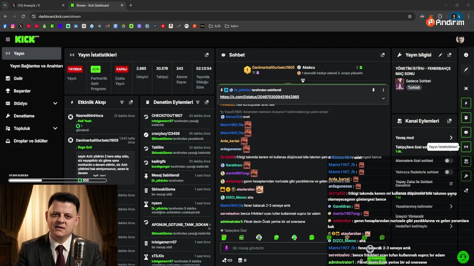Open the Etkinlik Akışı filter icon
Viewport: 474px width, 266px height.
click(122, 102)
